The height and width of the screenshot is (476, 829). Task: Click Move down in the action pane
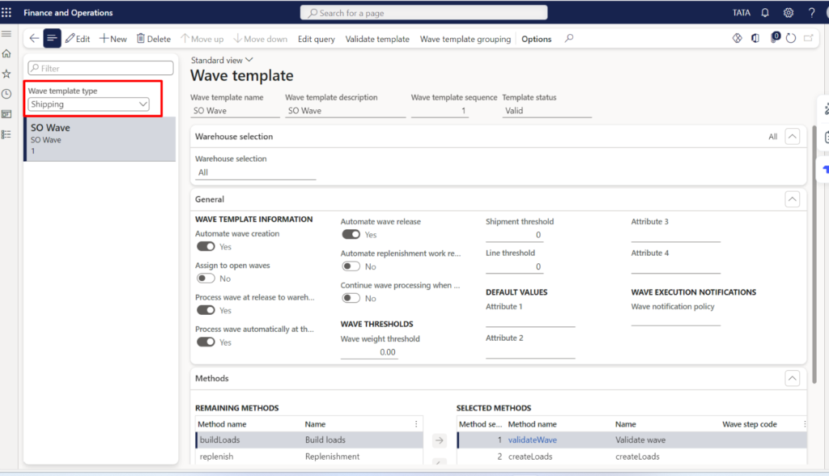260,39
